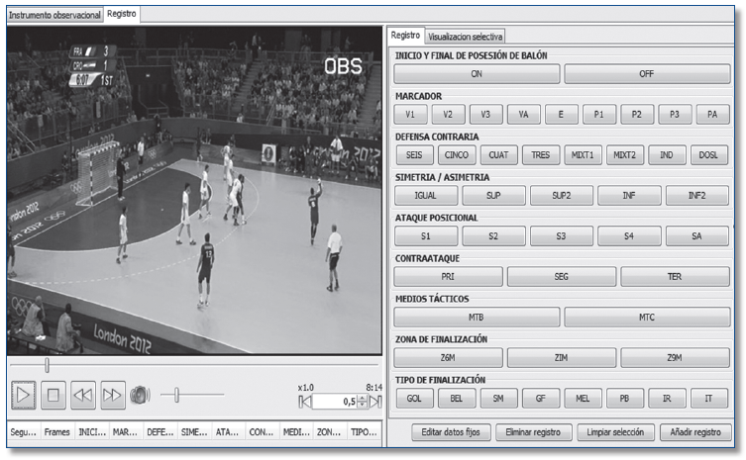The height and width of the screenshot is (460, 746).
Task: Jump to previous frame step arrow
Action: [x=306, y=402]
